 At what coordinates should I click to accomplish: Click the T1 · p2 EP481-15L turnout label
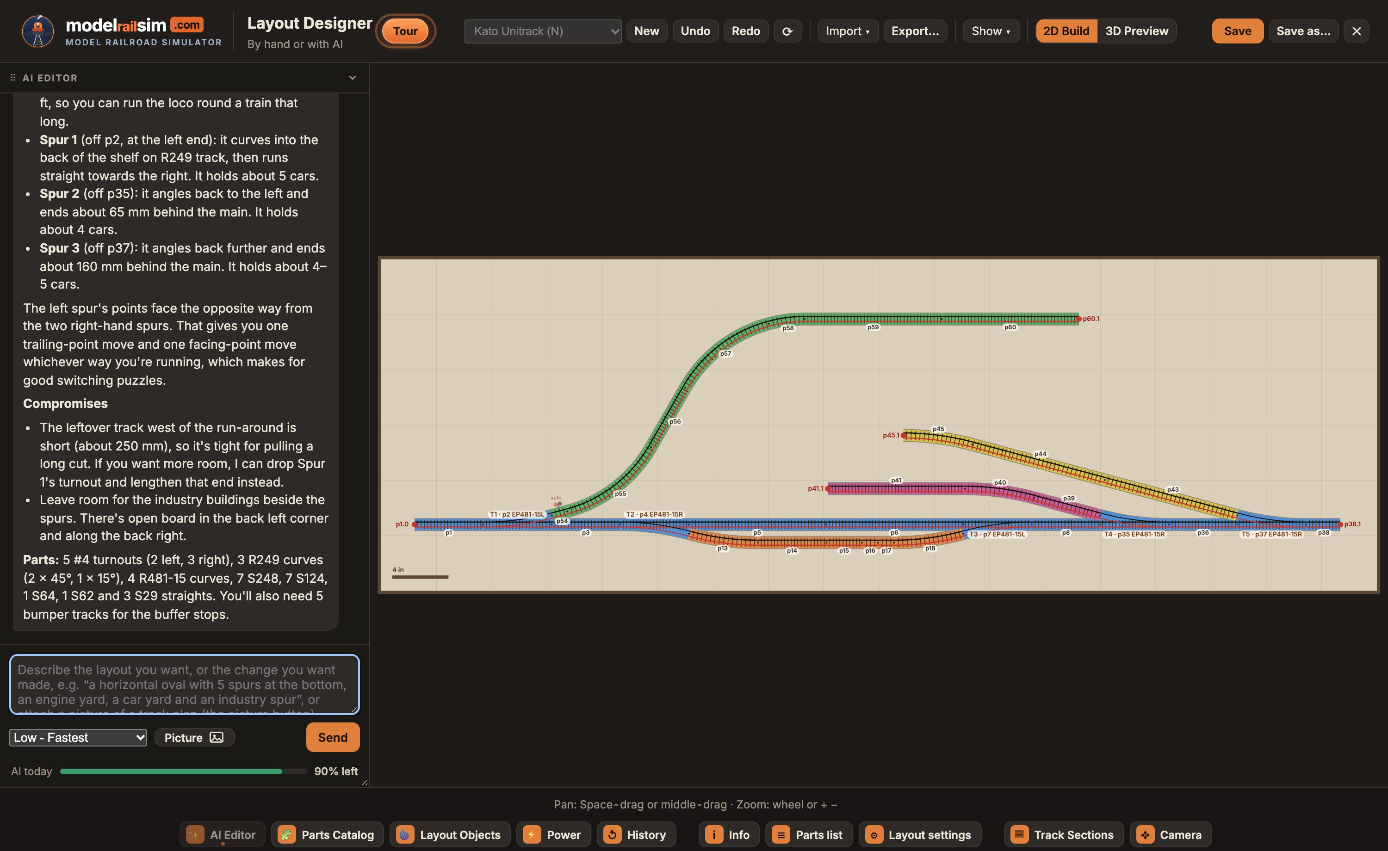point(516,514)
